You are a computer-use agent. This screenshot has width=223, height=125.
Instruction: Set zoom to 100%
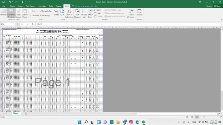pyautogui.click(x=62, y=12)
